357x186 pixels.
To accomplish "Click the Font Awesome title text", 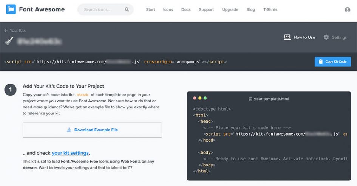I will pos(42,9).
